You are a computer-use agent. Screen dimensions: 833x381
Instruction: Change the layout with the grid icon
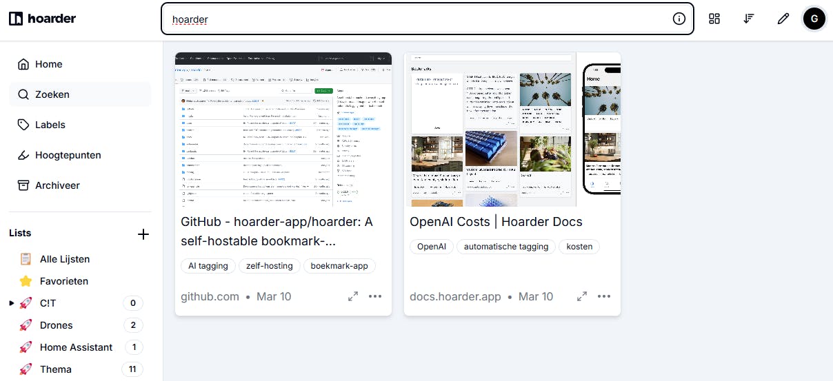[714, 19]
